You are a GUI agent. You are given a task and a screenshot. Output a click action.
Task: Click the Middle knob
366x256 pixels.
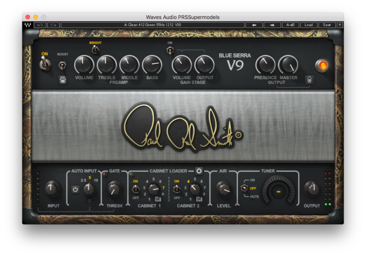click(129, 65)
